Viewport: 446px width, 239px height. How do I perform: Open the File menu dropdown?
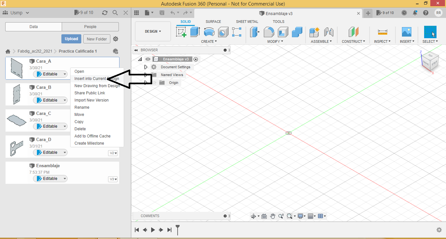coord(149,13)
